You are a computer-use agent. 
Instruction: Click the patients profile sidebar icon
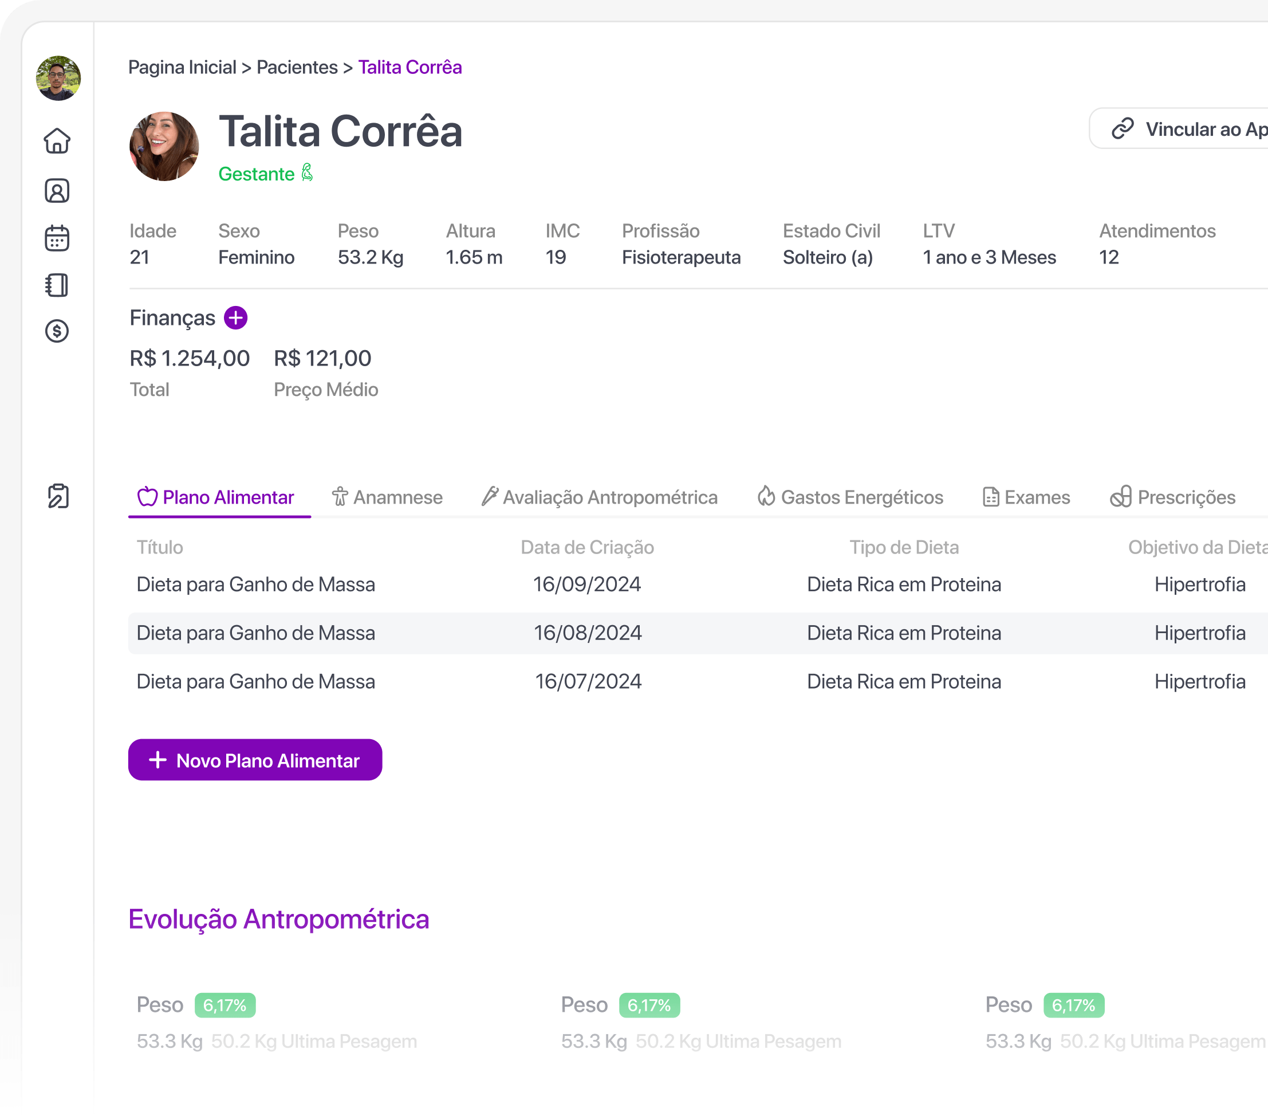(57, 191)
